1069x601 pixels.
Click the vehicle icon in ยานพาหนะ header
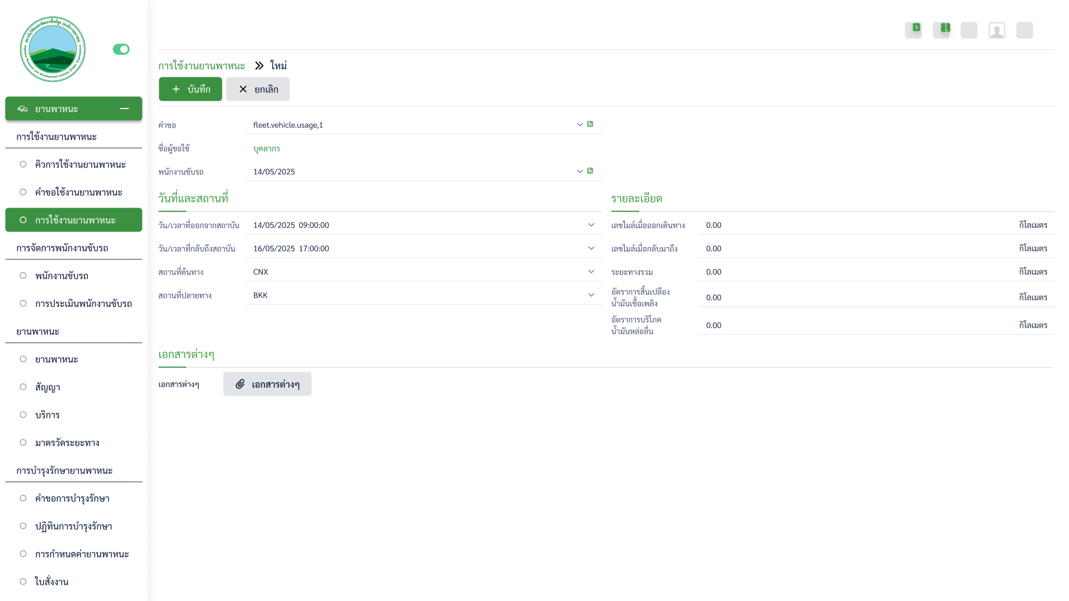(22, 109)
